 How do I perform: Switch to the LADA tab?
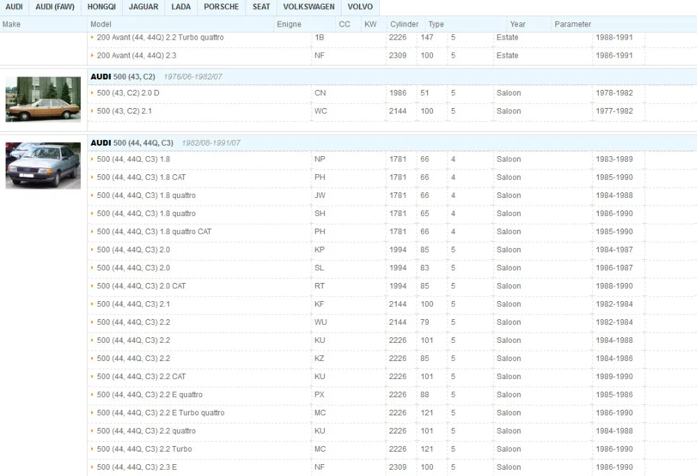coord(181,7)
